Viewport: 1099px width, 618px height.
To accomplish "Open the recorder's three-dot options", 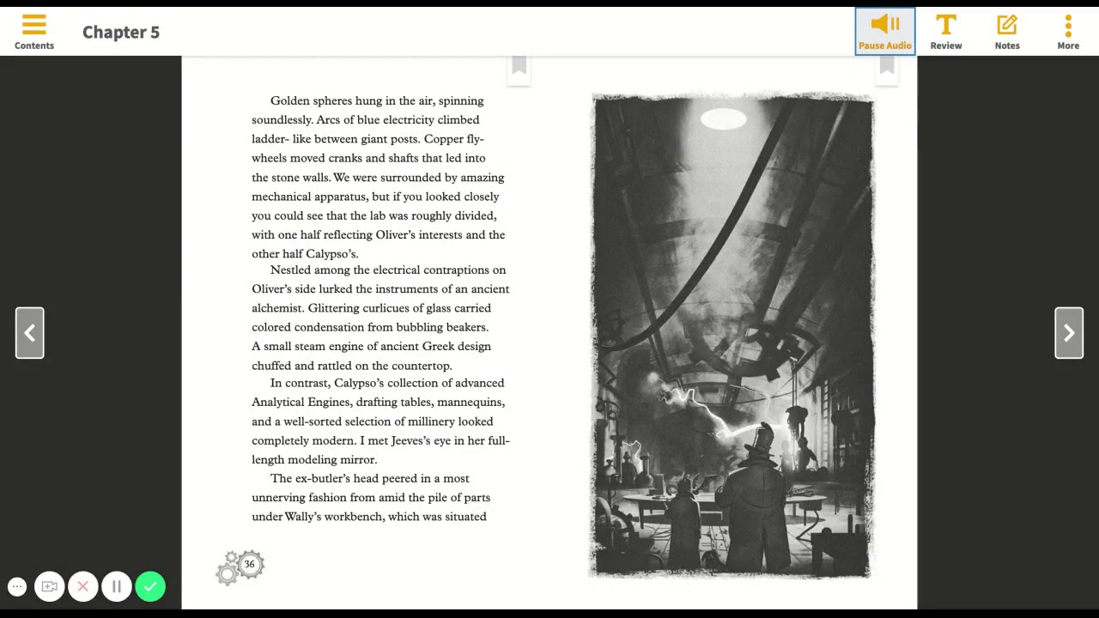I will coord(17,587).
